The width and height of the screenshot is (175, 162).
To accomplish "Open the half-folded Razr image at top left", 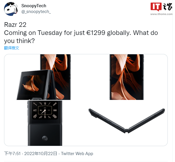I will coord(44,77).
